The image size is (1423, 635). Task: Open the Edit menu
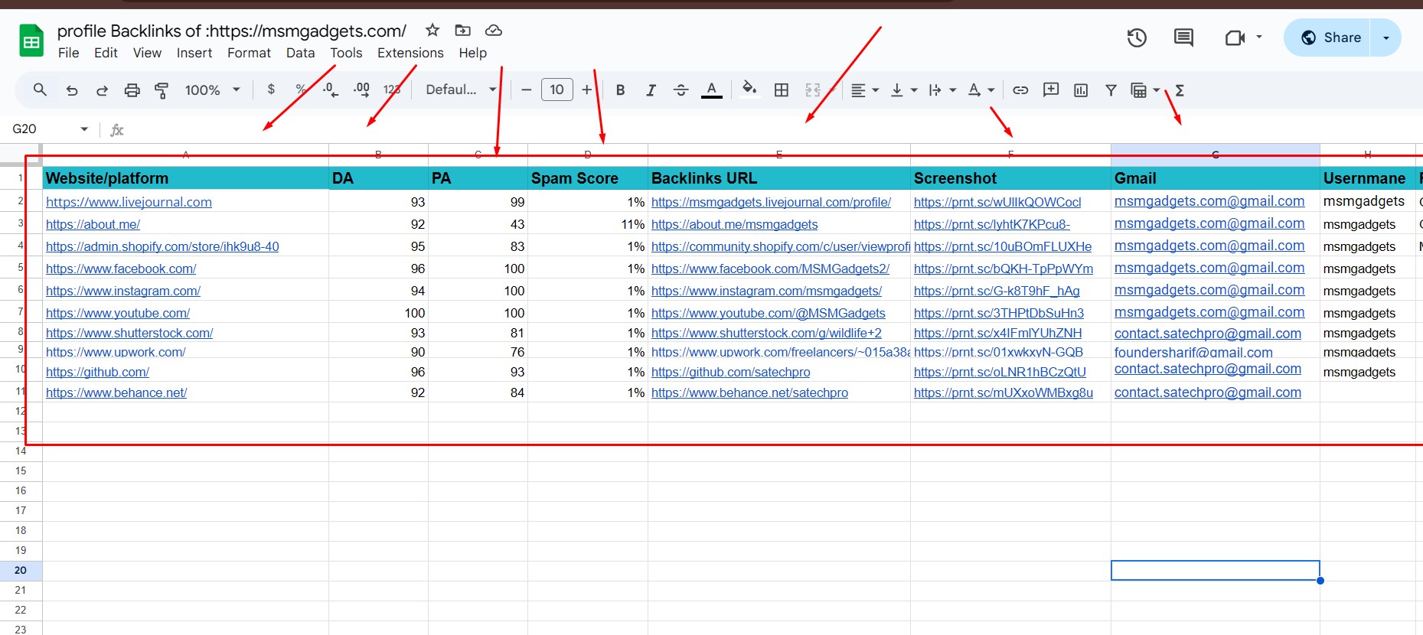106,53
